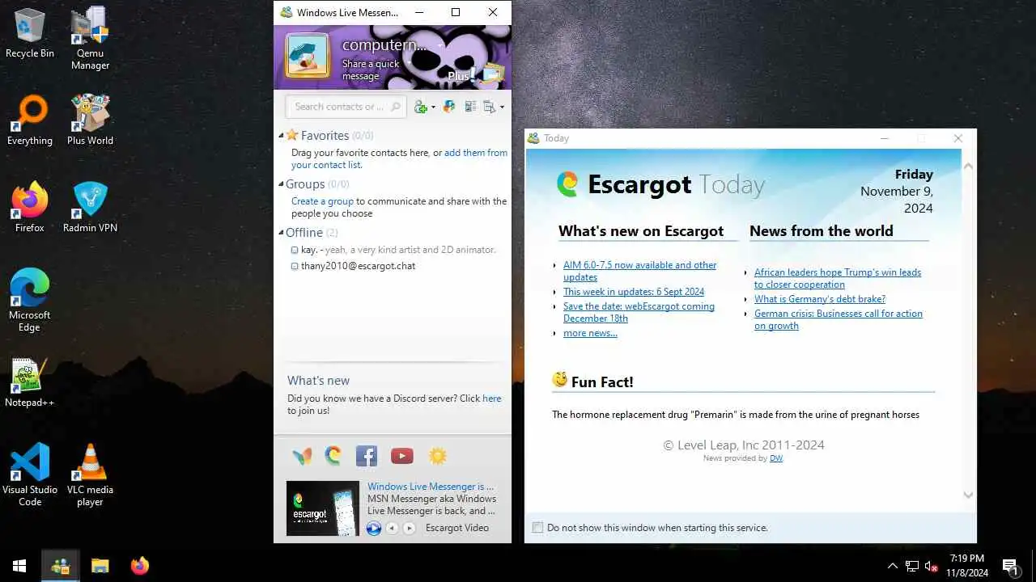Image resolution: width=1036 pixels, height=582 pixels.
Task: Click the Facebook tab icon
Action: tap(367, 456)
